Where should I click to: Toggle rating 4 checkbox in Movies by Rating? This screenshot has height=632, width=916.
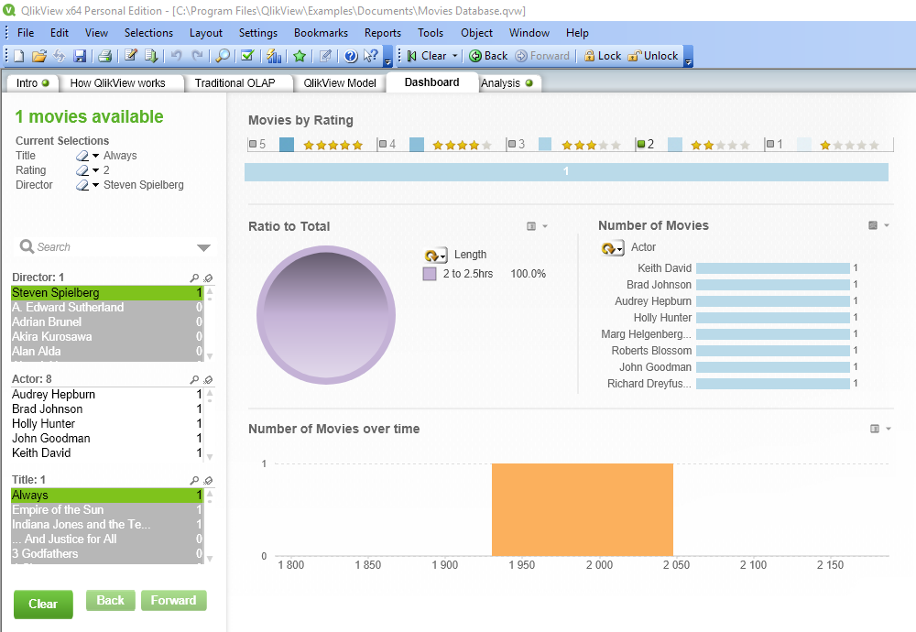click(383, 144)
